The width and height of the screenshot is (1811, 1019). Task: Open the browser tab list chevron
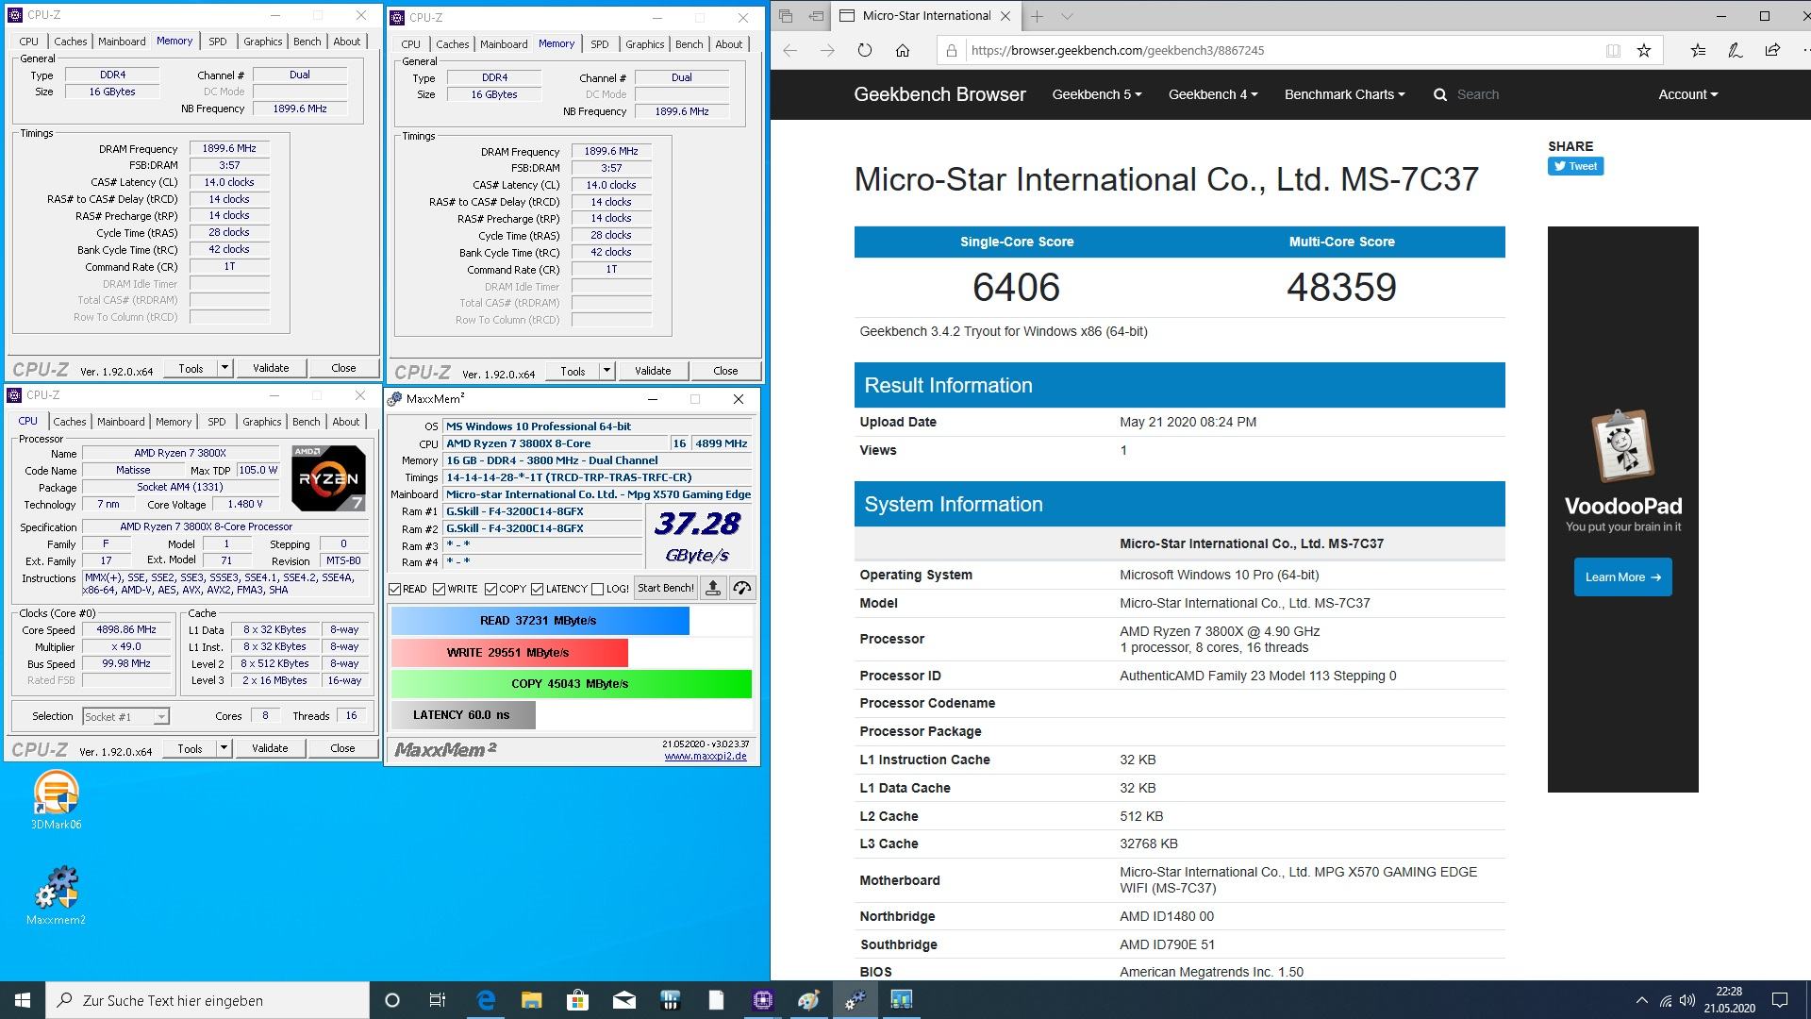click(x=1067, y=16)
